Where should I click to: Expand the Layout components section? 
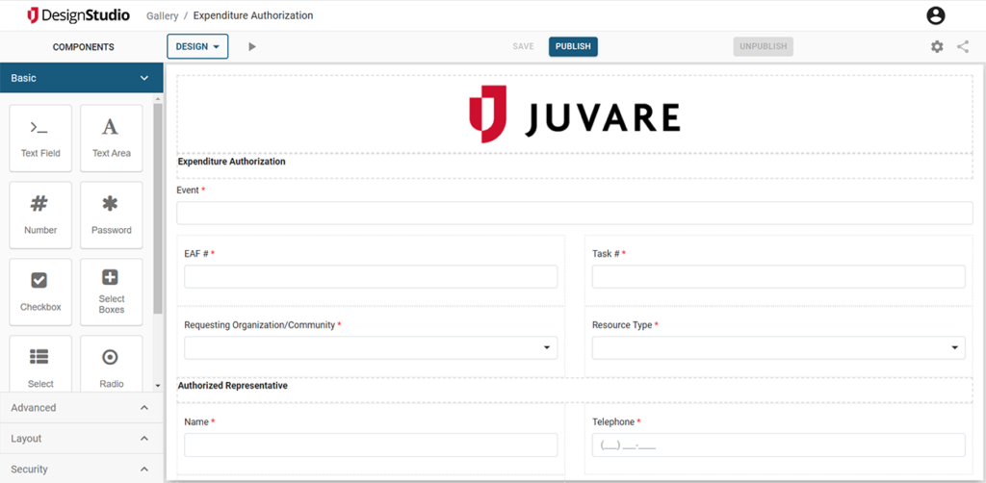(x=81, y=439)
